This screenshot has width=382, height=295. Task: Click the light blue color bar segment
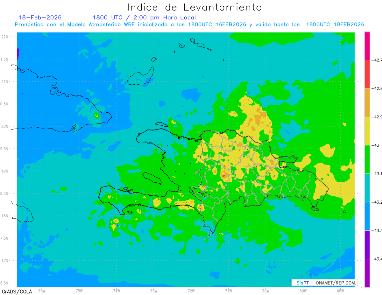click(367, 216)
